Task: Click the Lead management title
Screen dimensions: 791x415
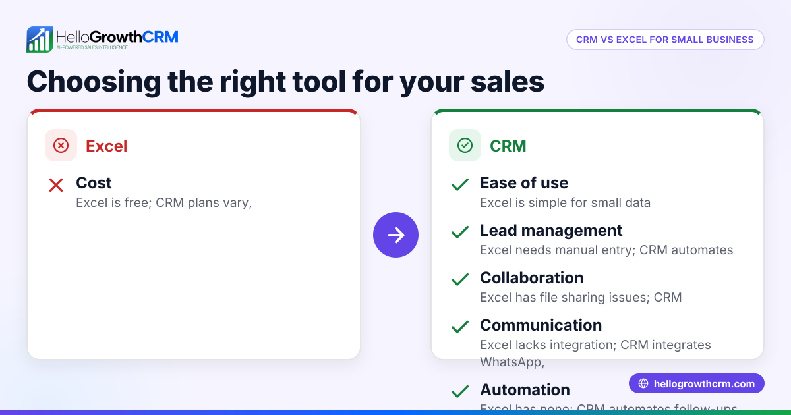Action: pyautogui.click(x=551, y=230)
